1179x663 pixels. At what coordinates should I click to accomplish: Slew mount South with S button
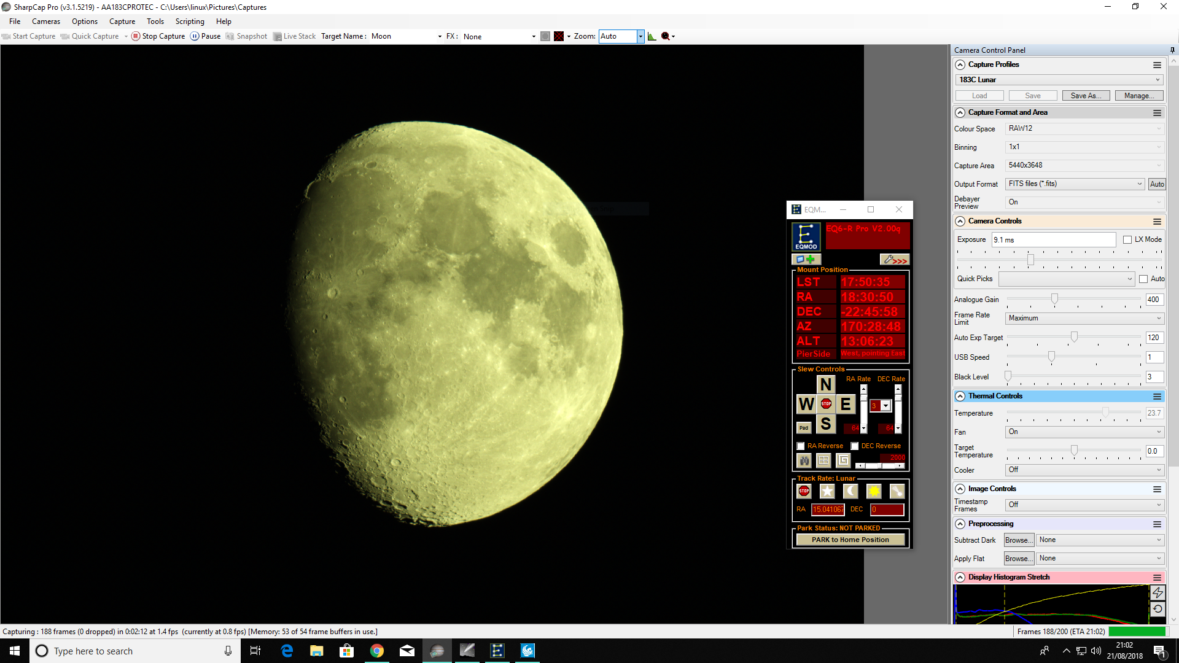point(826,424)
